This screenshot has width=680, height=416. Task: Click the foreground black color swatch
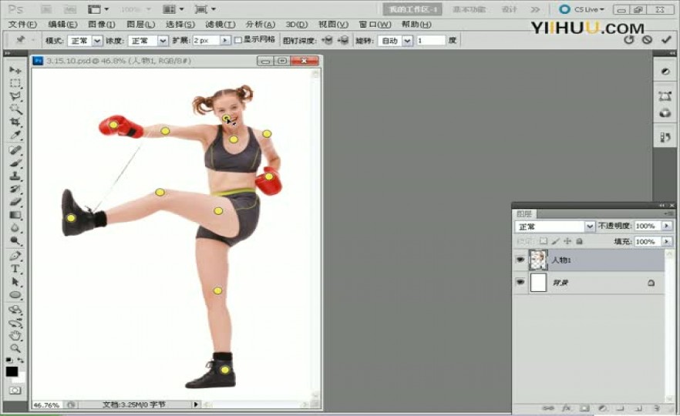pyautogui.click(x=12, y=371)
